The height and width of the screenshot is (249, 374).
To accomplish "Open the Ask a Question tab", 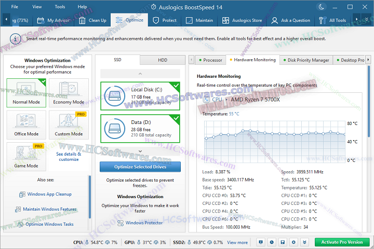I will 291,21.
